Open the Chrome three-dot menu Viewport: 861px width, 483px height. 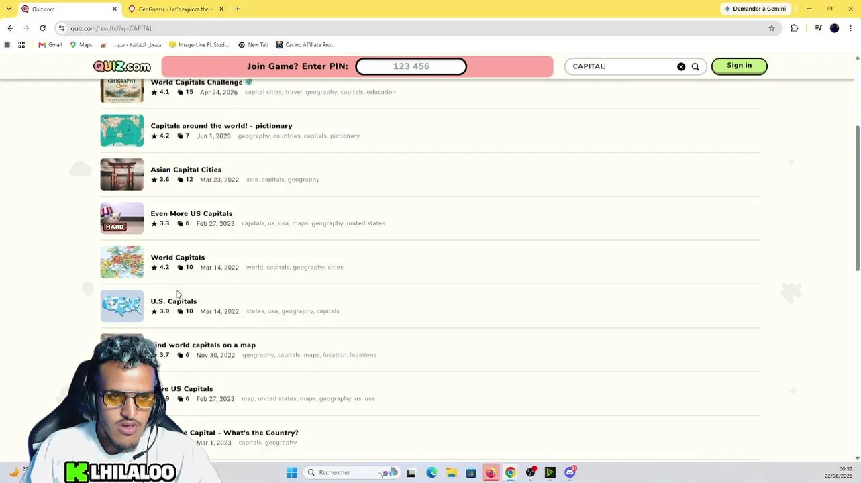[850, 28]
